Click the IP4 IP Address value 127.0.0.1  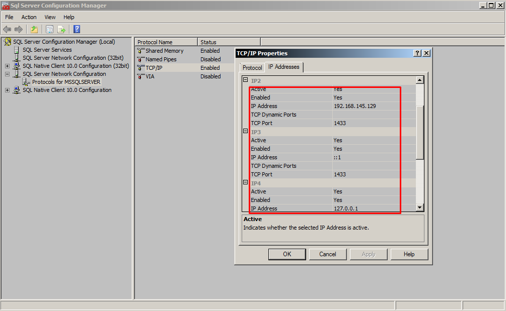point(346,209)
